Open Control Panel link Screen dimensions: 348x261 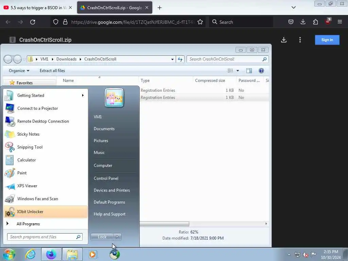(106, 178)
